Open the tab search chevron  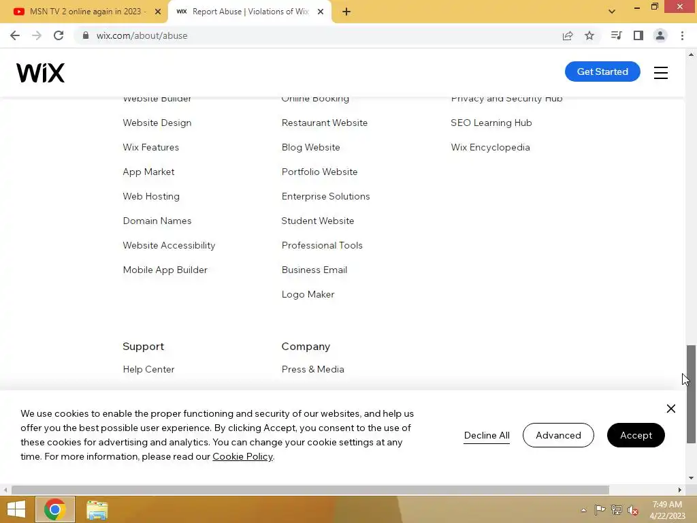point(612,12)
